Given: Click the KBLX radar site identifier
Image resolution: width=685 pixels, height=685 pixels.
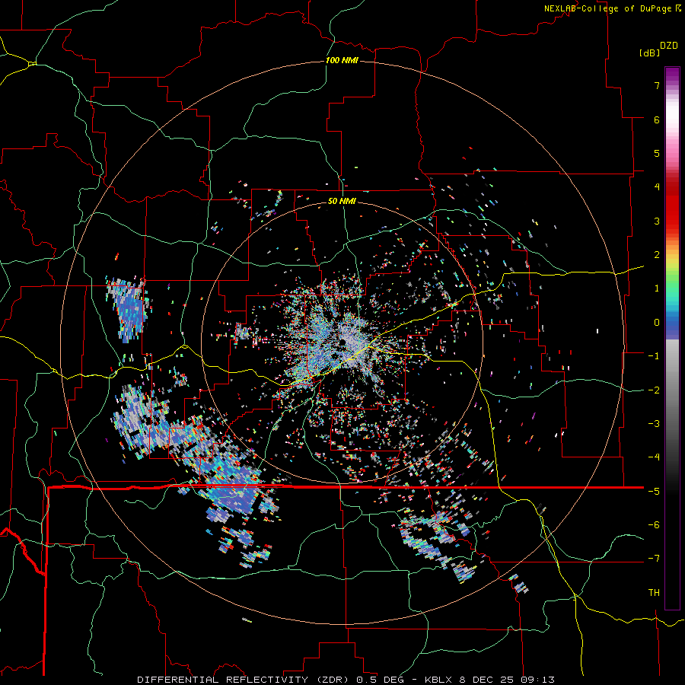Looking at the screenshot, I should [x=440, y=680].
